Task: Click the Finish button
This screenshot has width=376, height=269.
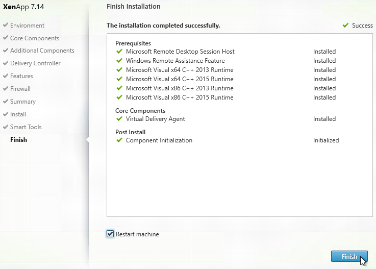Action: (x=349, y=257)
